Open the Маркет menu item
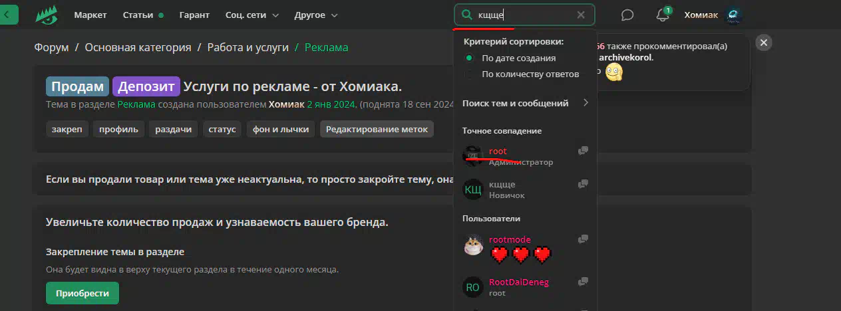The image size is (841, 311). (x=90, y=15)
